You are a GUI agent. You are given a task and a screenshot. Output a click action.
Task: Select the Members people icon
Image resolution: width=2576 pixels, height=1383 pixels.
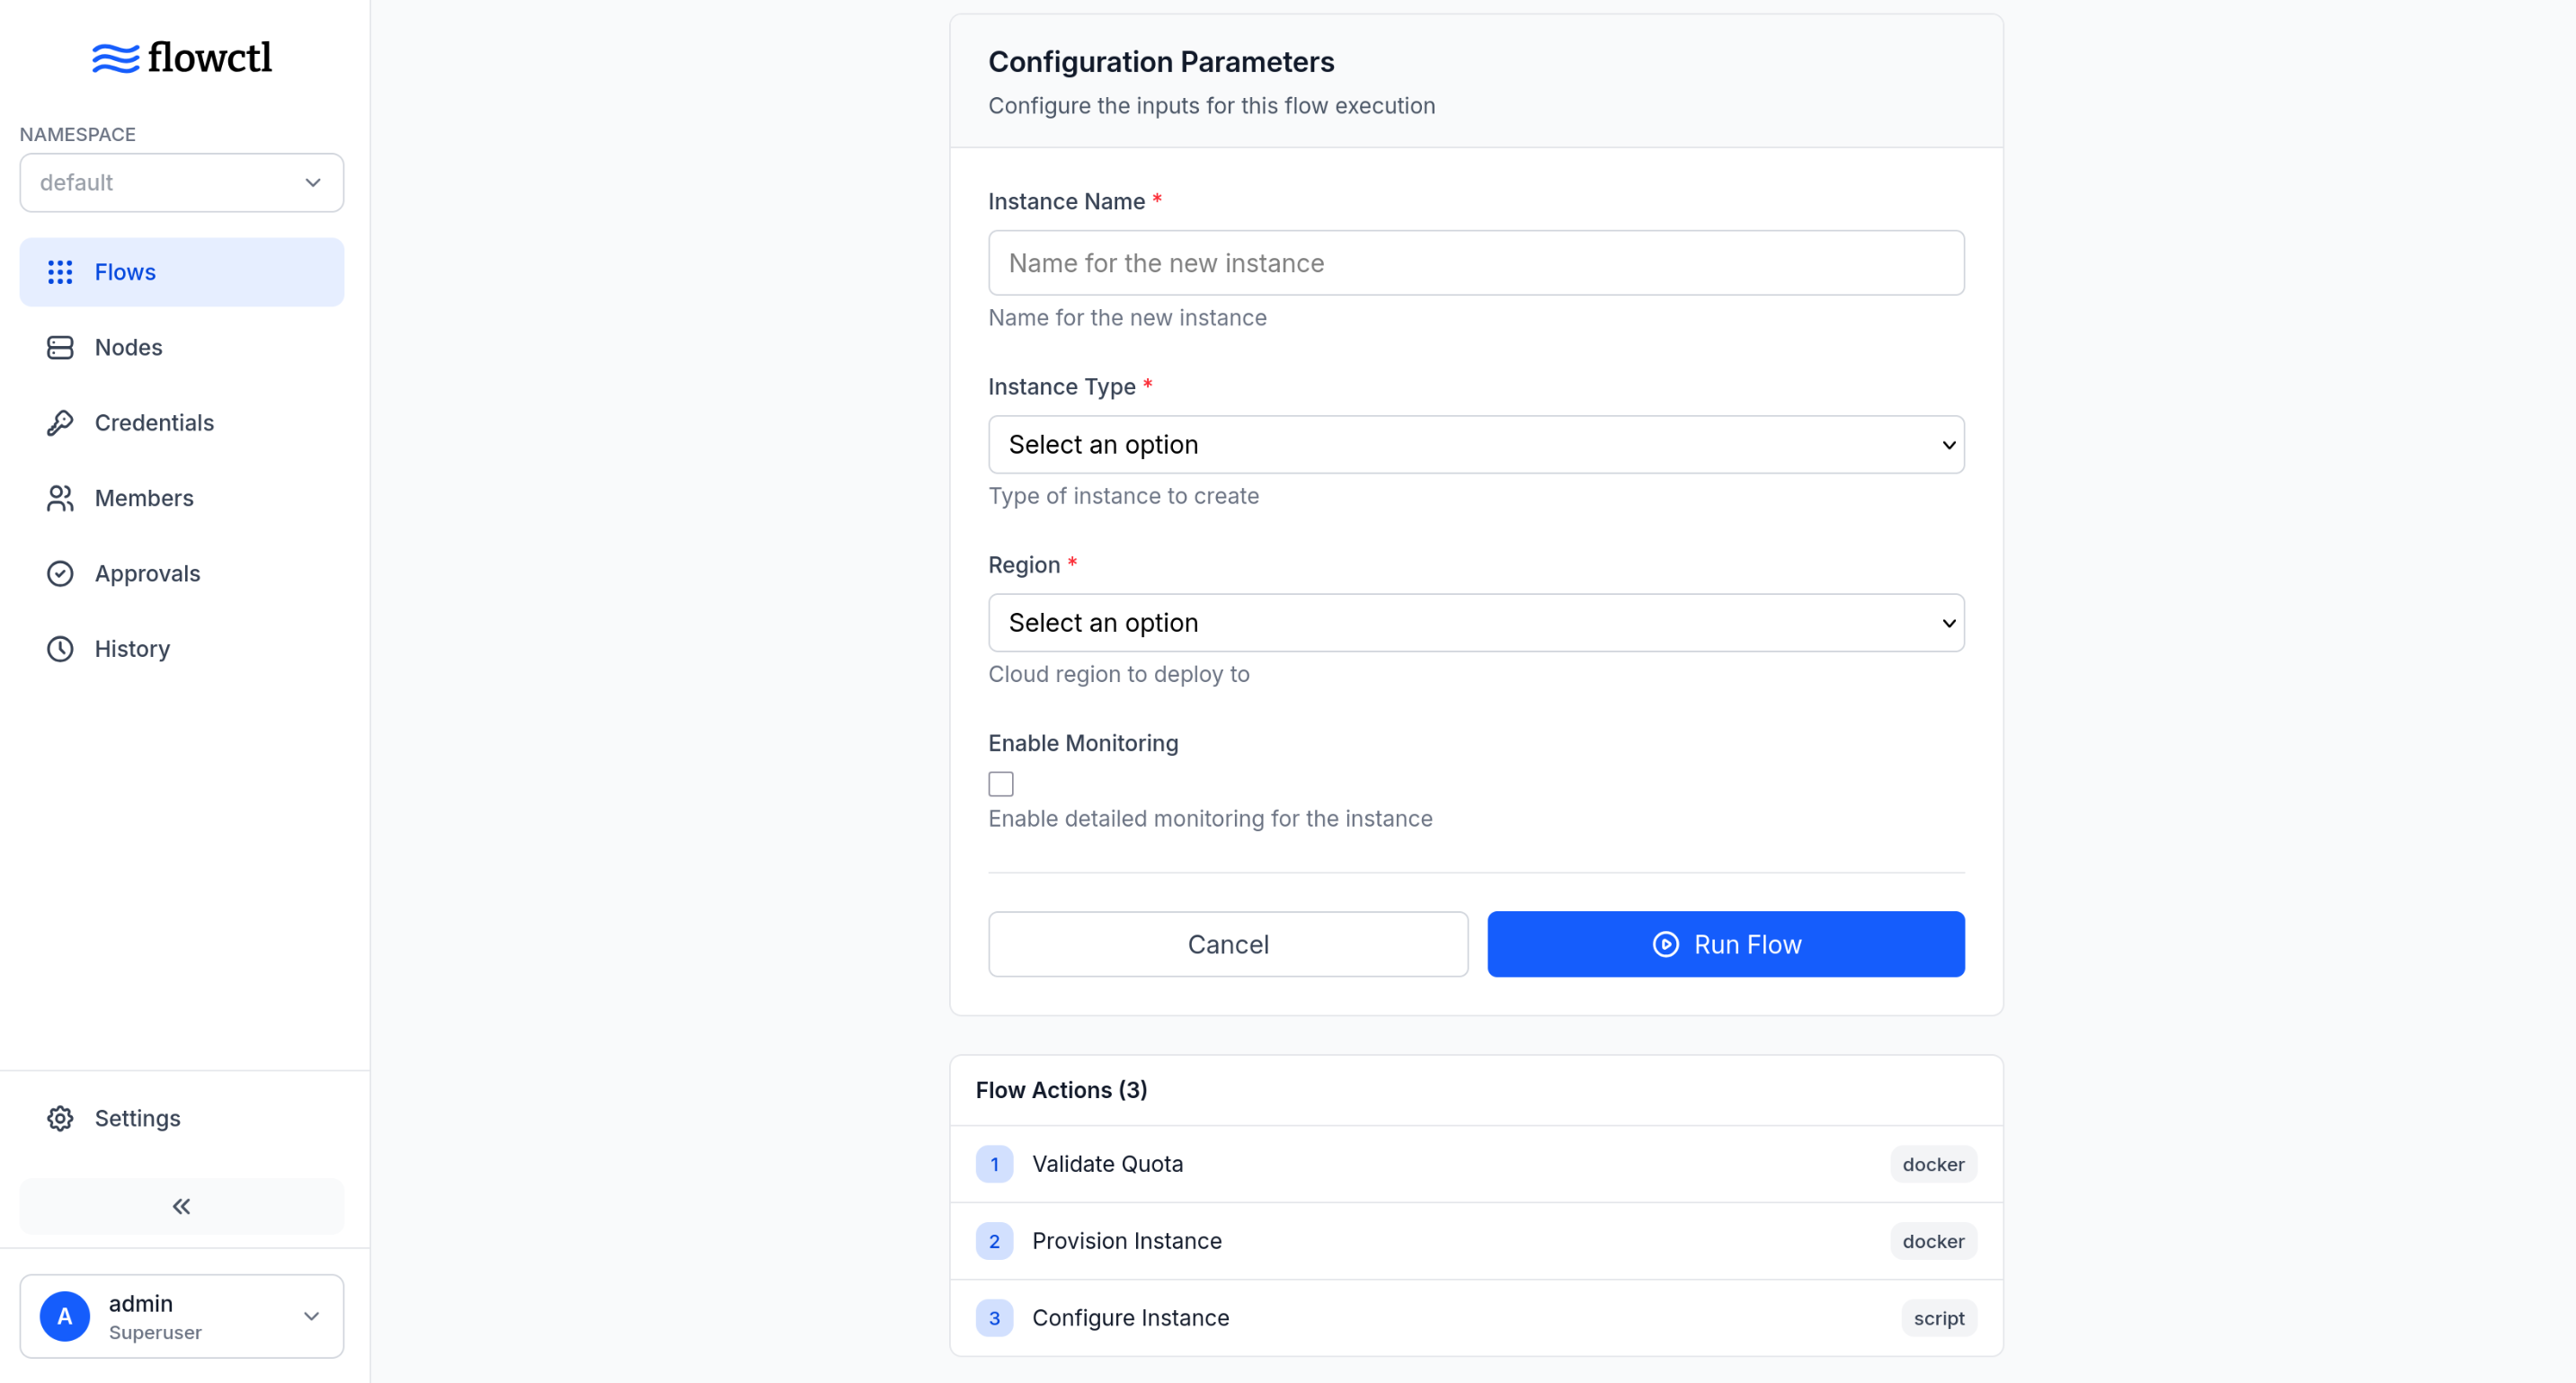coord(60,498)
